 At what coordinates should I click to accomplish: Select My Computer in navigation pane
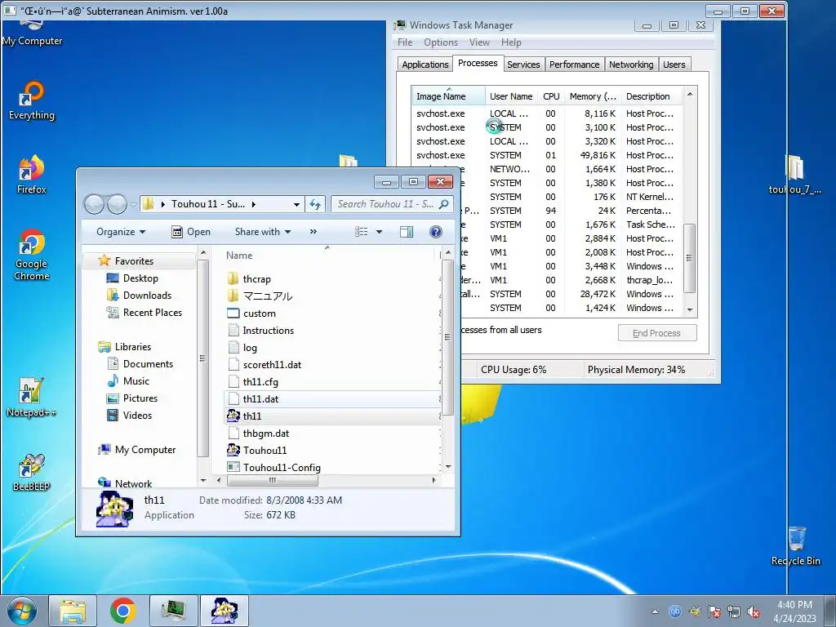click(145, 450)
